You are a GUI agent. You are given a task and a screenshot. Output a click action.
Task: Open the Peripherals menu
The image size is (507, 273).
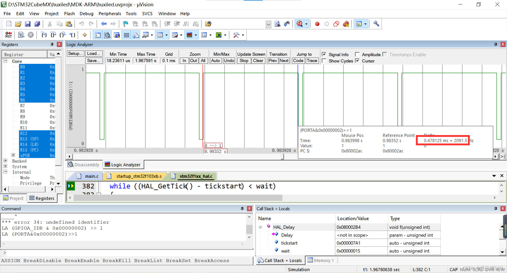pyautogui.click(x=110, y=14)
